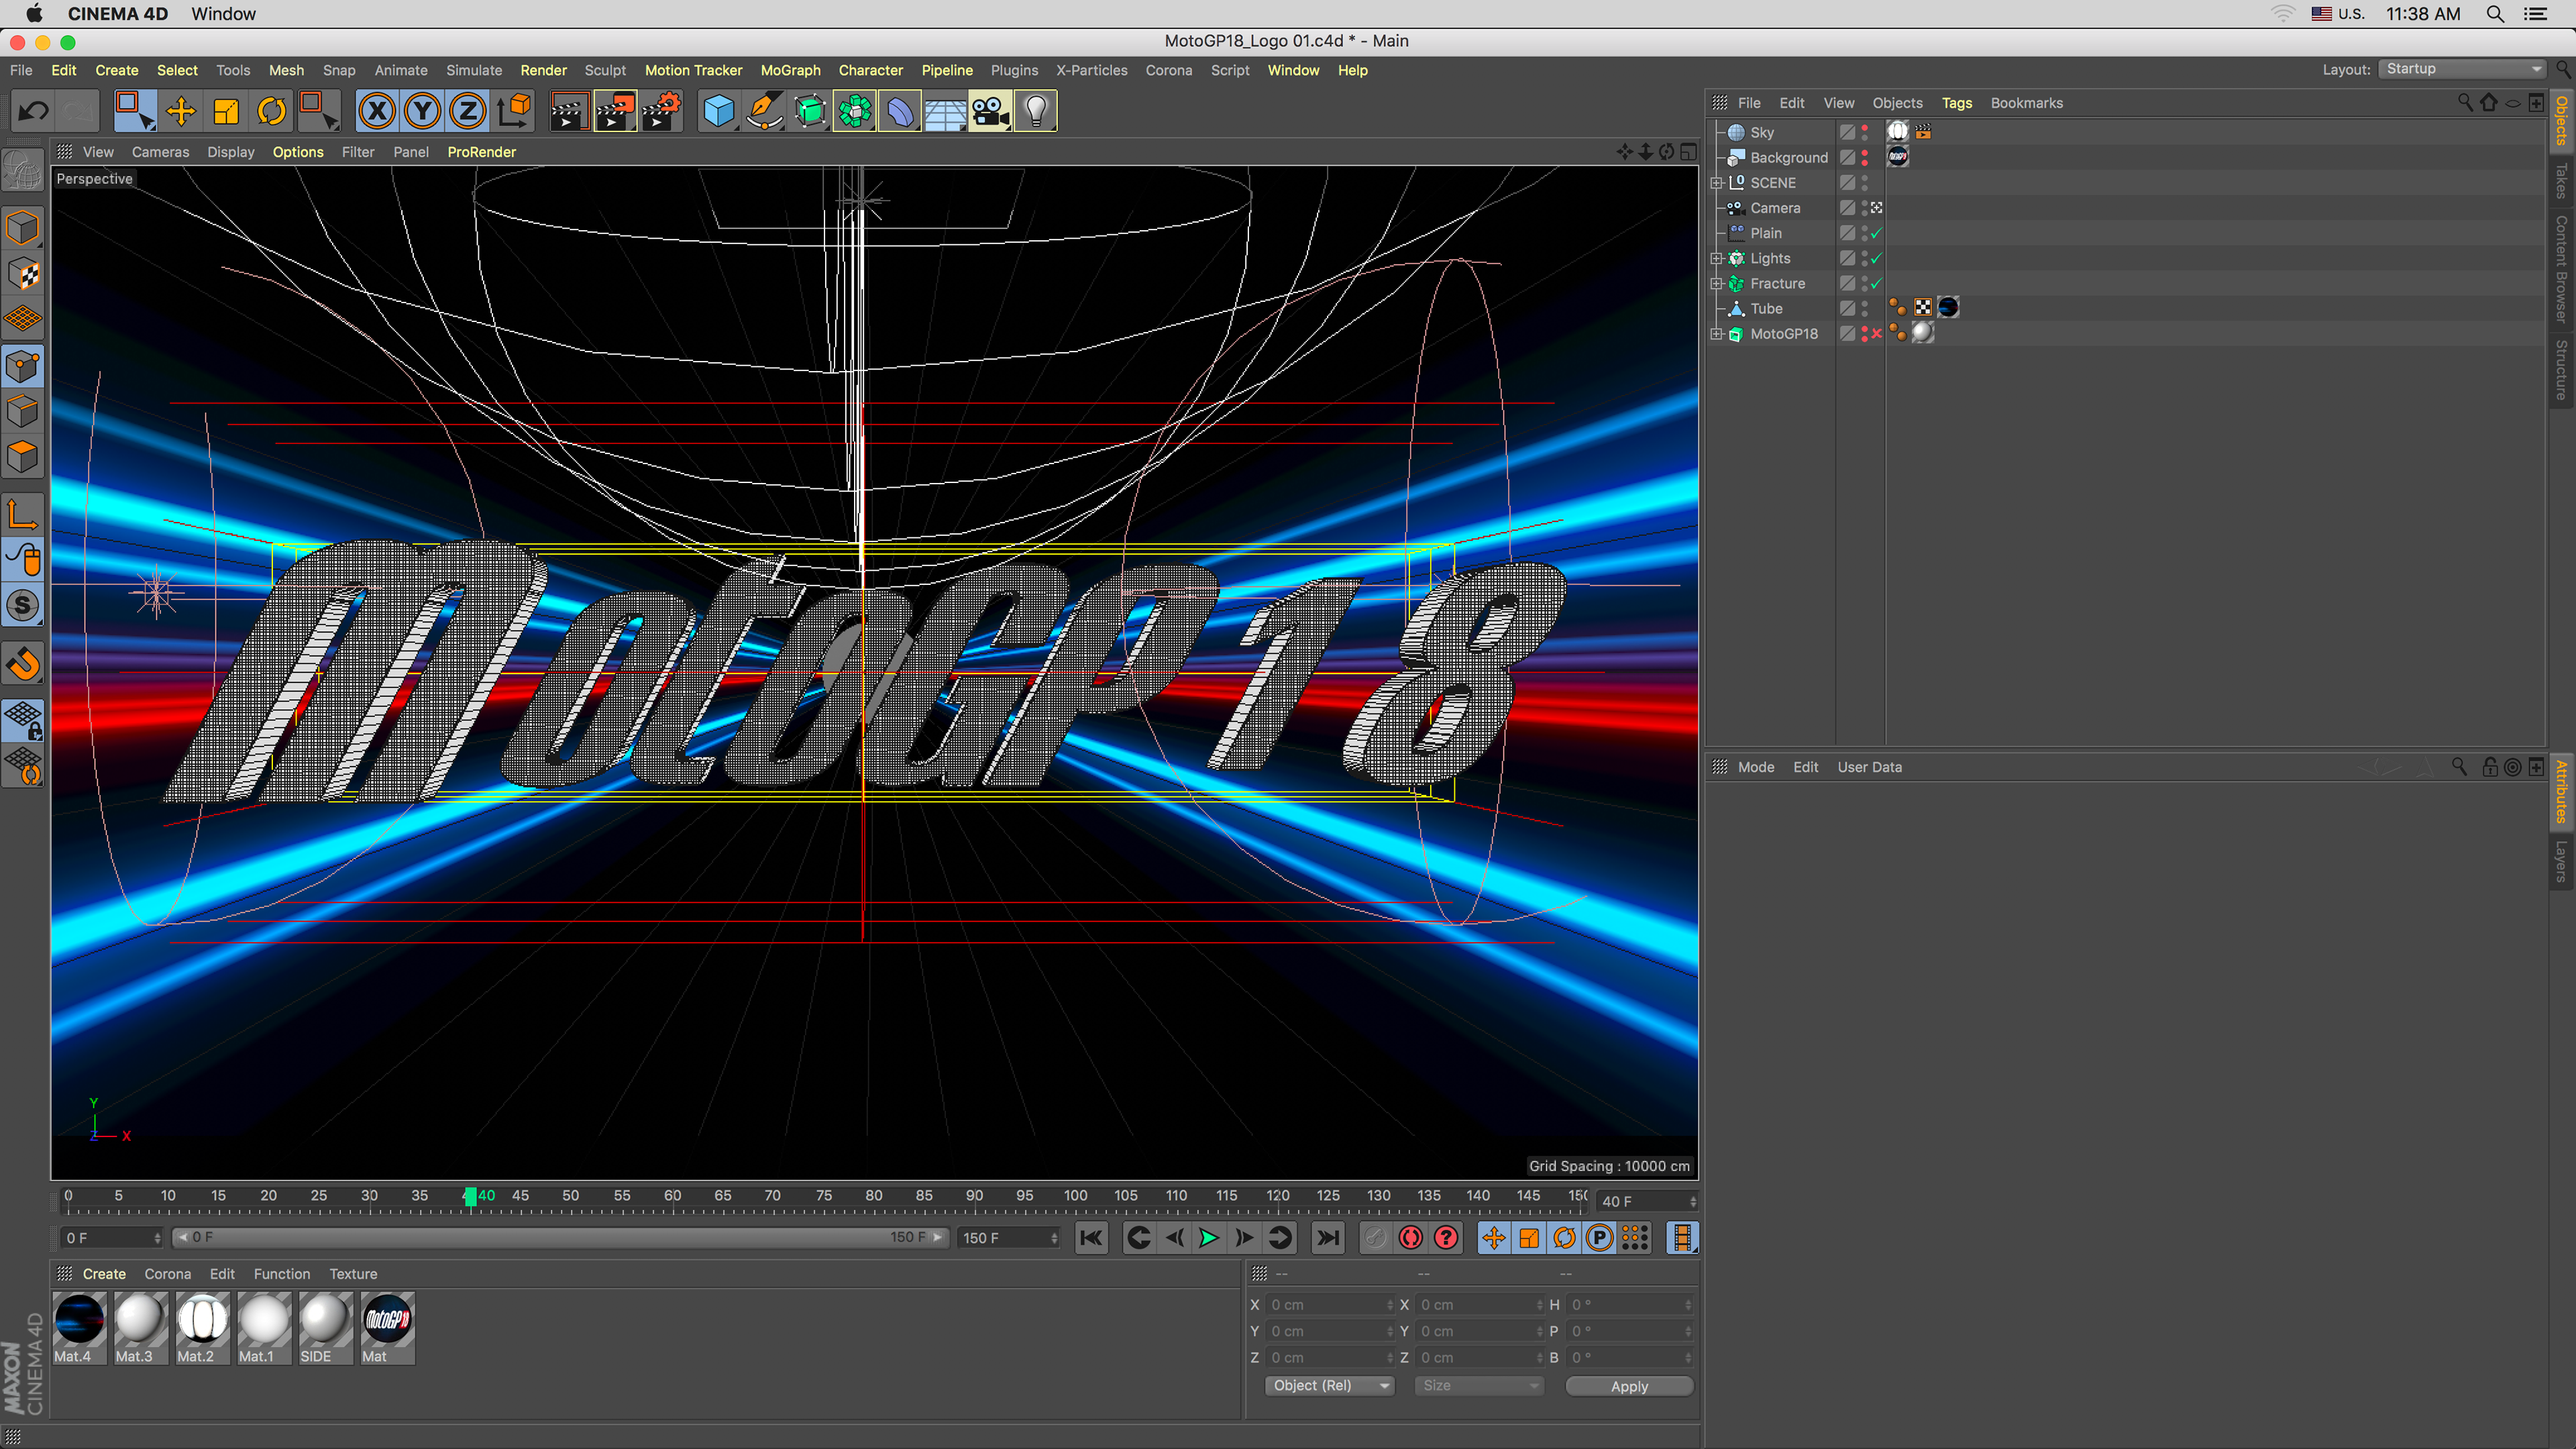Toggle the green enable check on Plain
Image resolution: width=2576 pixels, height=1449 pixels.
point(1876,233)
